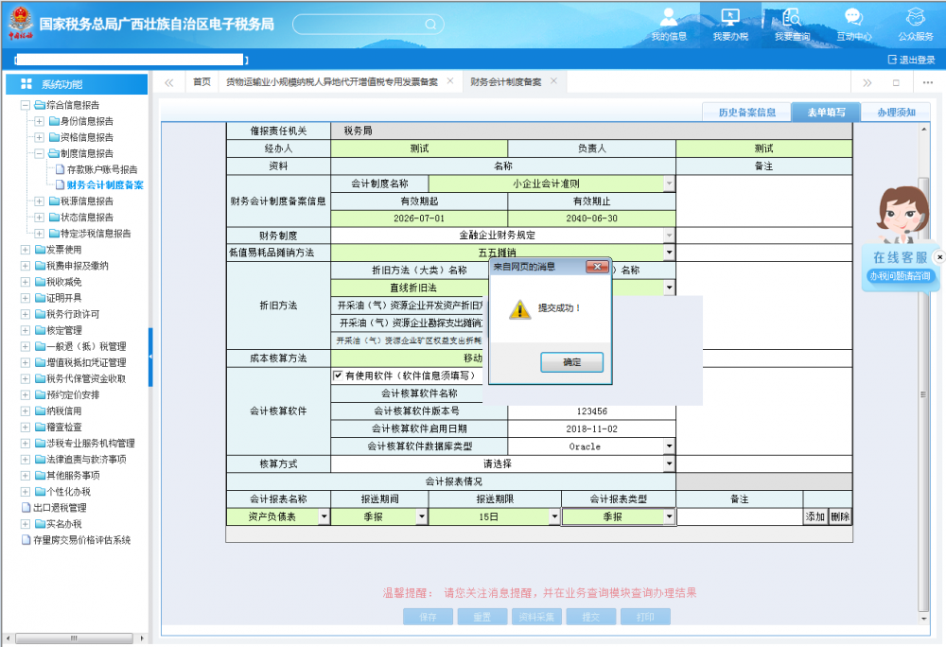Image resolution: width=946 pixels, height=647 pixels.
Task: Open 我的信息 icon in header
Action: (x=669, y=24)
